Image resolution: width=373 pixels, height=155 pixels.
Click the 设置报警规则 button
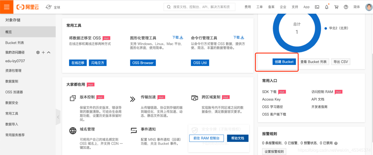pos(274,152)
